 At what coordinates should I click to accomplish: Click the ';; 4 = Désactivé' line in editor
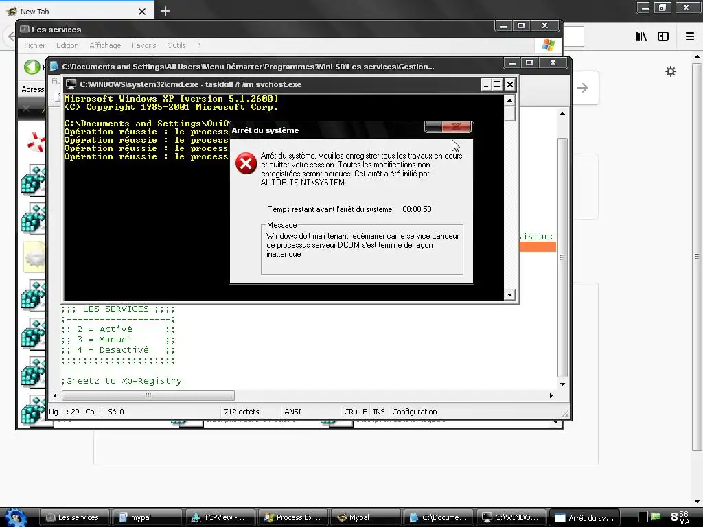pos(118,350)
